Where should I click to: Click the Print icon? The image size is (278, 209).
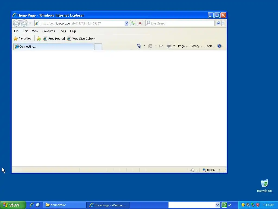(169, 46)
